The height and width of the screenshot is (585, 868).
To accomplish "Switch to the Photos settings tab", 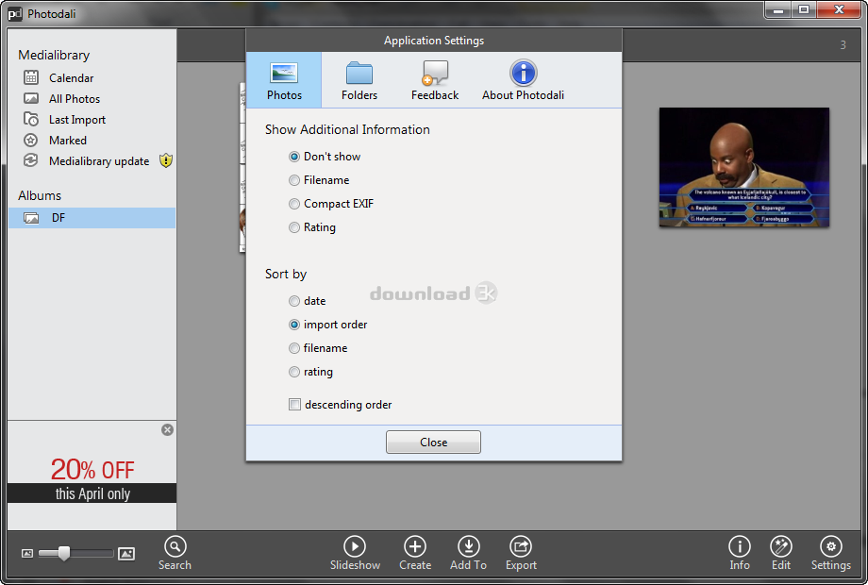I will (x=284, y=80).
